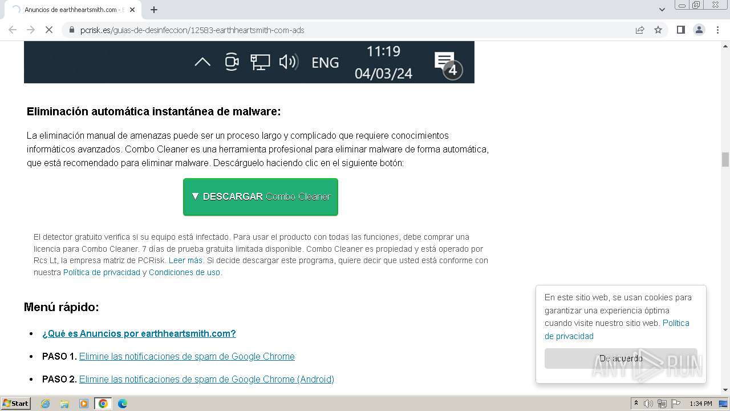Open the Leer más link
This screenshot has height=411, width=730.
185,260
